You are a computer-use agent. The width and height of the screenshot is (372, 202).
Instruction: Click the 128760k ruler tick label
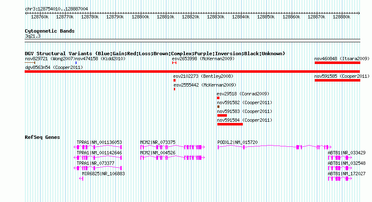pos(40,17)
